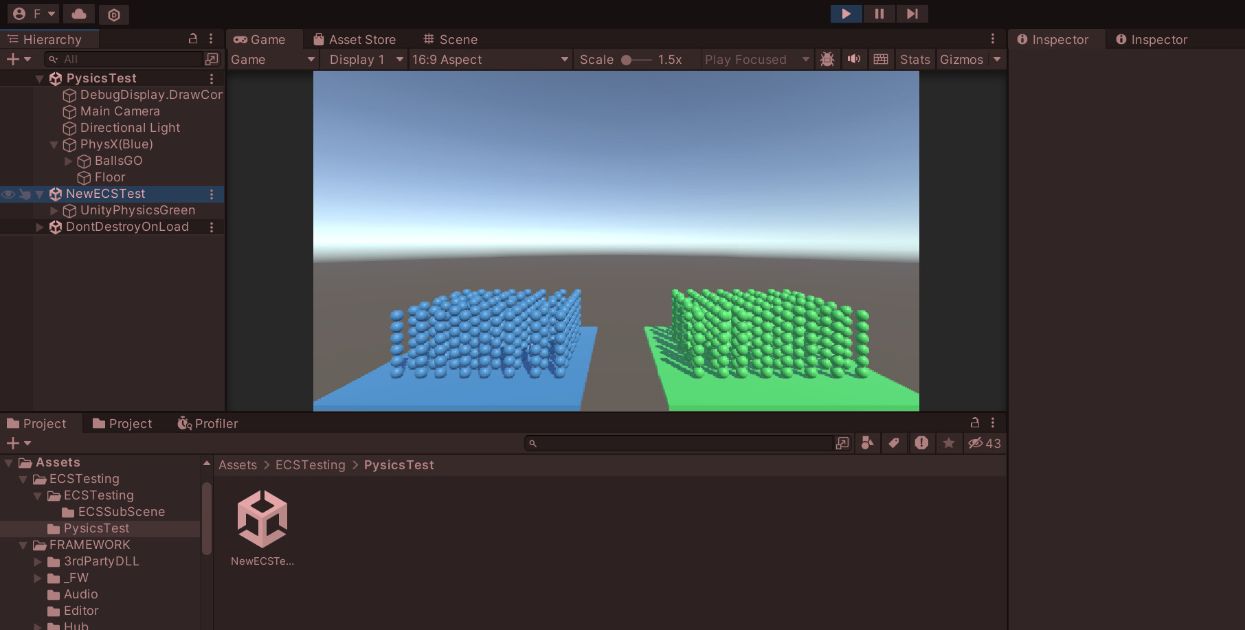
Task: Click the star favorites filter in Project toolbar
Action: (949, 443)
